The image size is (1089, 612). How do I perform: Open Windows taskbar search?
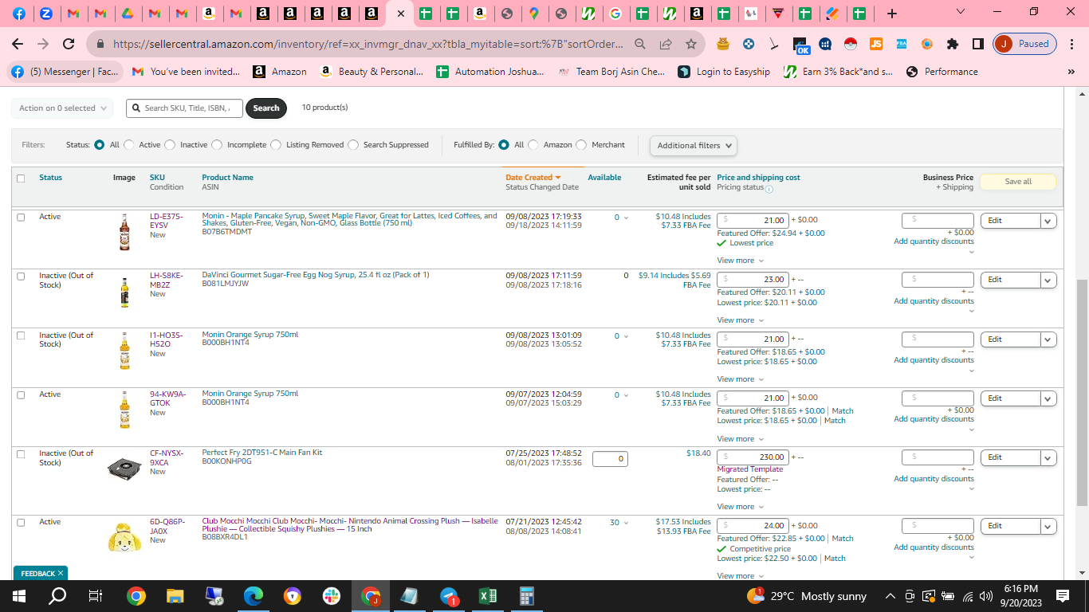pyautogui.click(x=57, y=596)
